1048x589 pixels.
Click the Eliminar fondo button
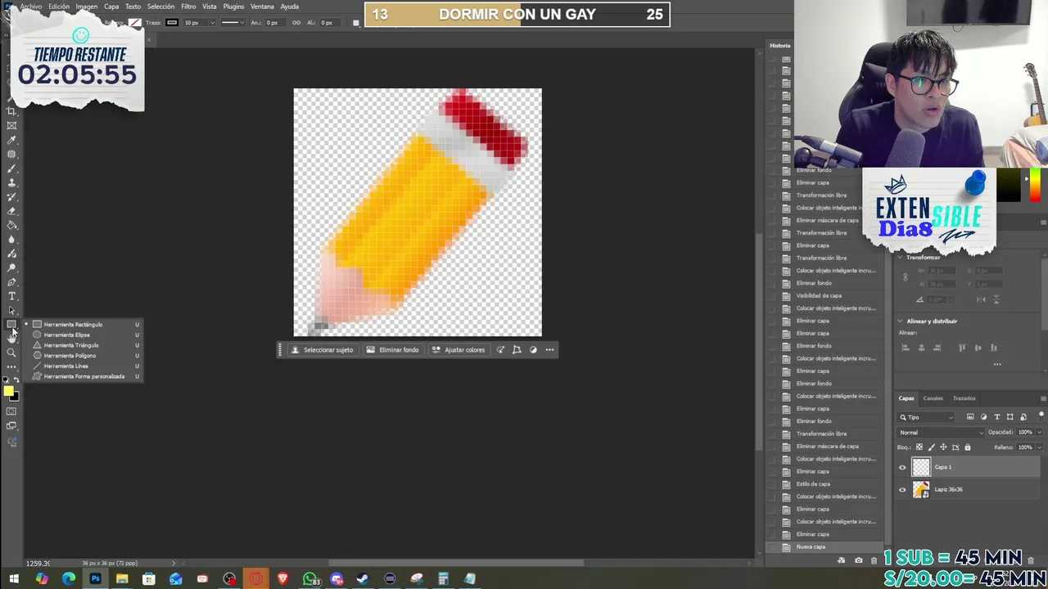392,350
